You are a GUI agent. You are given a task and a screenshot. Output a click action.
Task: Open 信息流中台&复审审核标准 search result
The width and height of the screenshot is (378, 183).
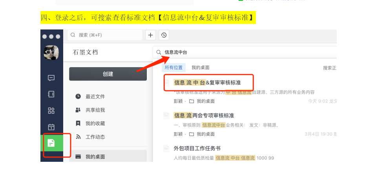tap(207, 83)
